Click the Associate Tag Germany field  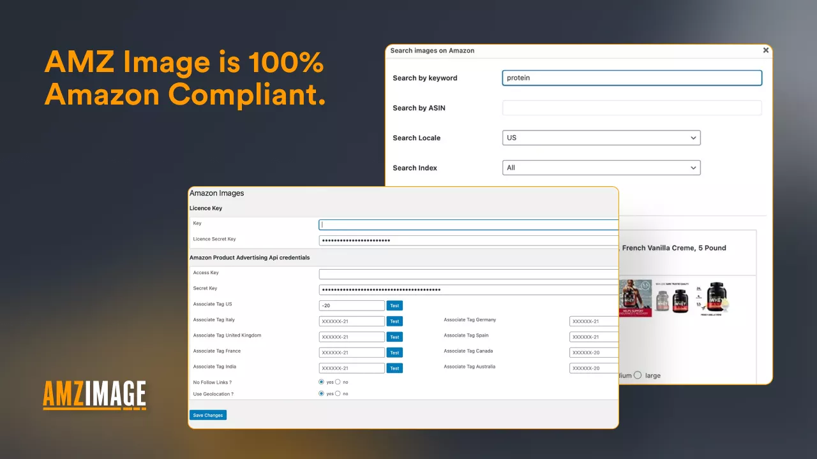pyautogui.click(x=594, y=321)
